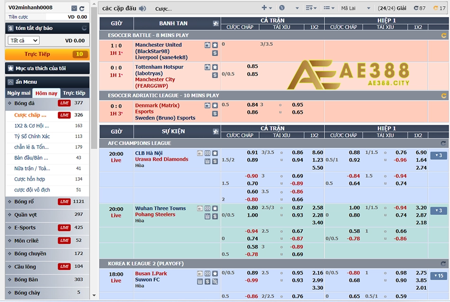Image resolution: width=450 pixels, height=302 pixels.
Task: Favorite the Manchester United vs Liverpool match
Action: click(215, 45)
